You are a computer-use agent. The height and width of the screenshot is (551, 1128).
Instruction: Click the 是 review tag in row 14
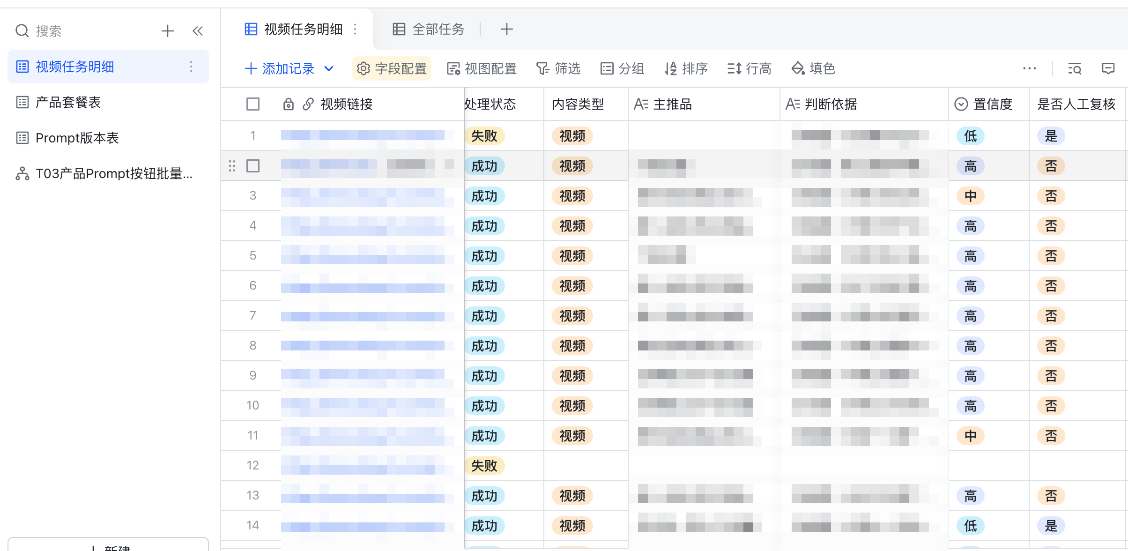coord(1051,526)
